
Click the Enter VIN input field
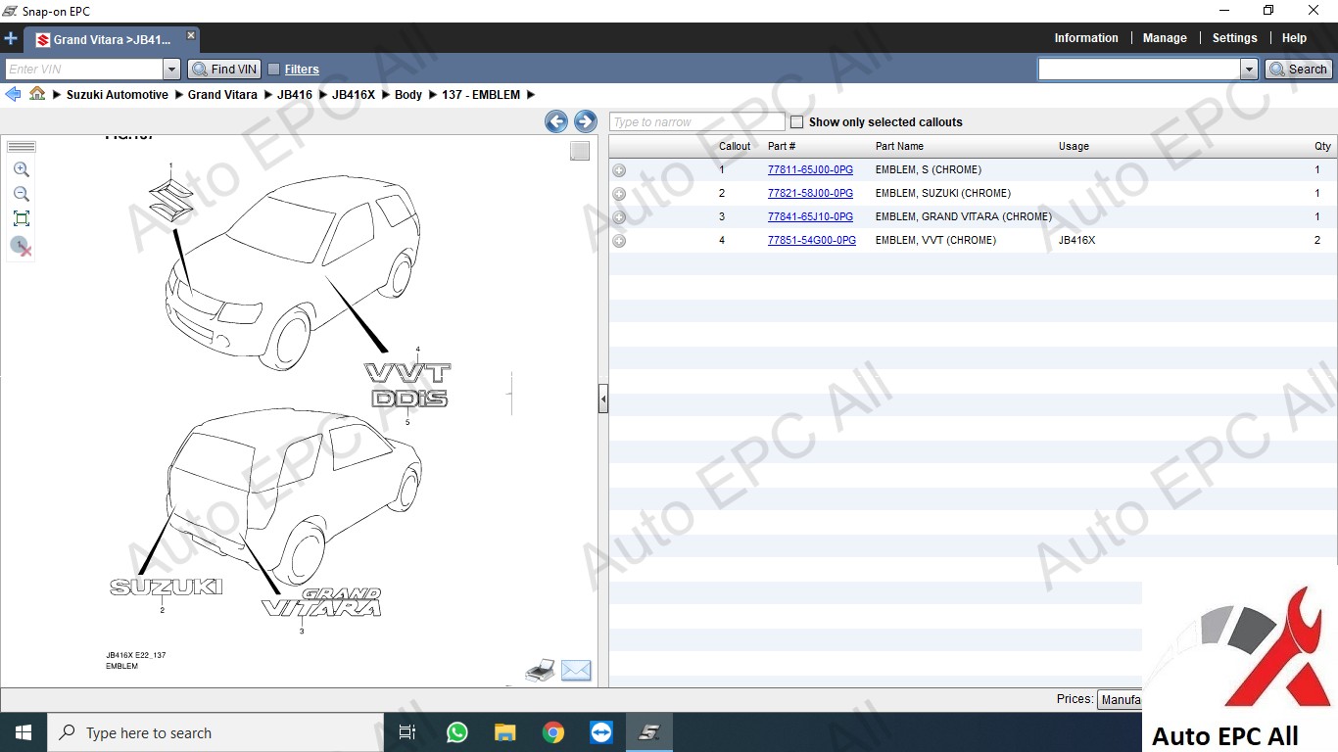pos(84,70)
